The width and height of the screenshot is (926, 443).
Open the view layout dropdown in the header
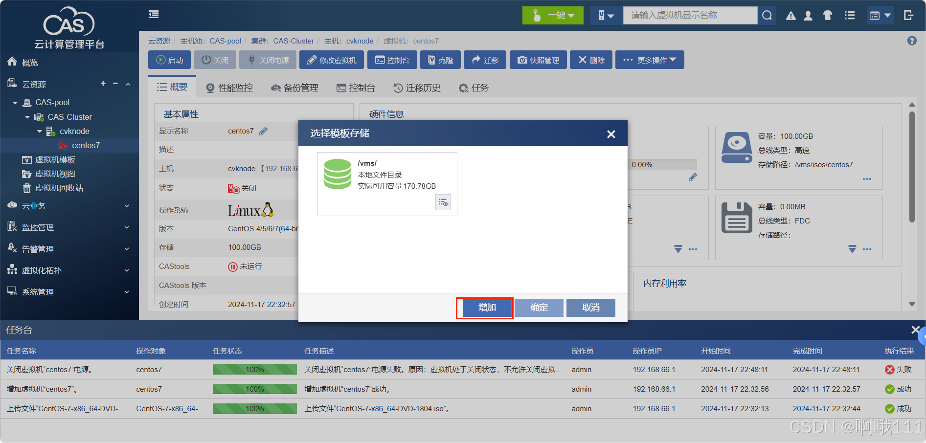tap(881, 16)
